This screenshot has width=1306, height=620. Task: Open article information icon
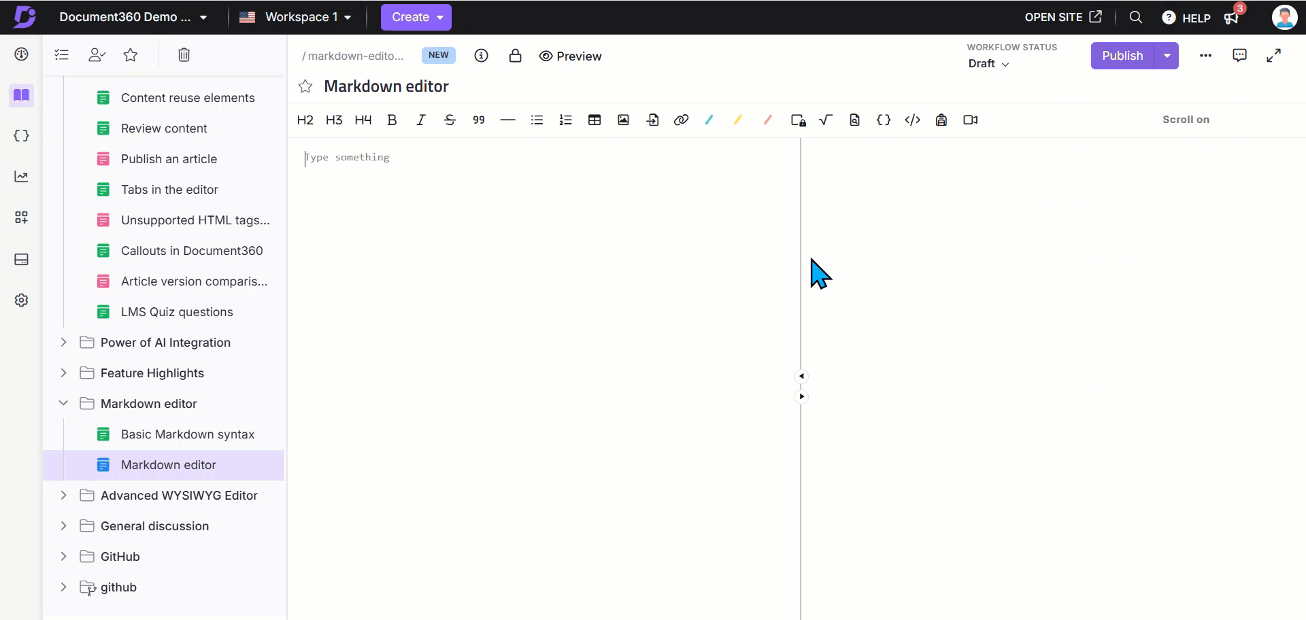[x=482, y=56]
